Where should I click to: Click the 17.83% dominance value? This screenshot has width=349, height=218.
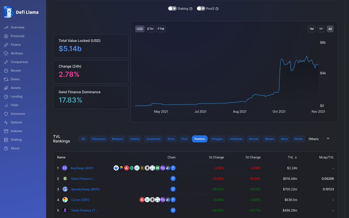(70, 100)
